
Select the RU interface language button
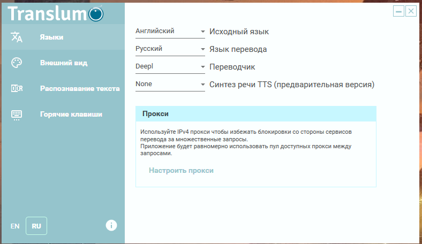(x=36, y=226)
